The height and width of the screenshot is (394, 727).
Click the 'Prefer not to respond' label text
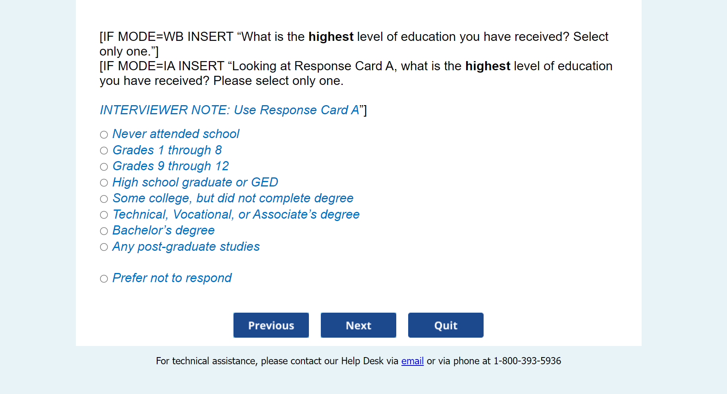click(x=172, y=278)
